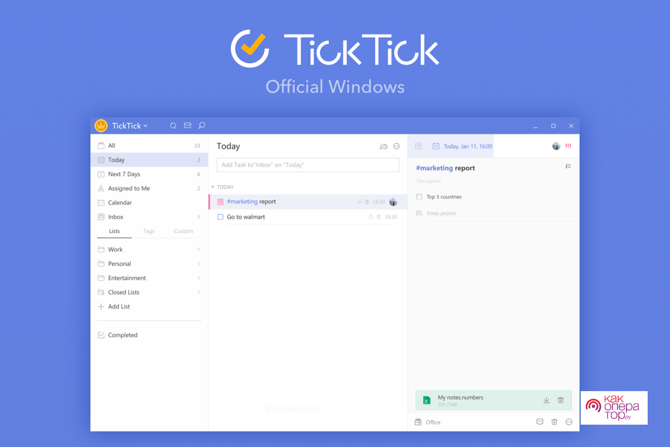Screen dimensions: 670x447
Task: Click the sync icon in title bar
Action: click(x=173, y=126)
